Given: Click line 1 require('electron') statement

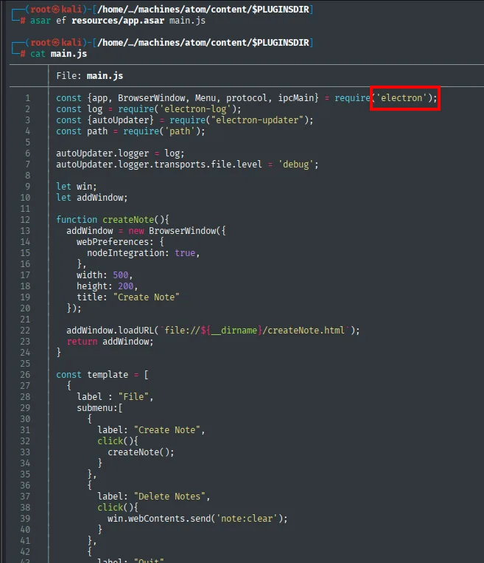Looking at the screenshot, I should click(x=247, y=98).
